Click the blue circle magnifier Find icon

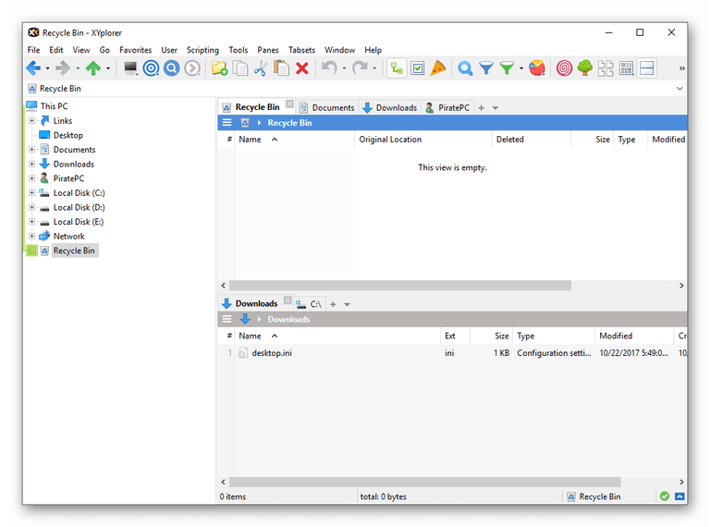click(172, 68)
